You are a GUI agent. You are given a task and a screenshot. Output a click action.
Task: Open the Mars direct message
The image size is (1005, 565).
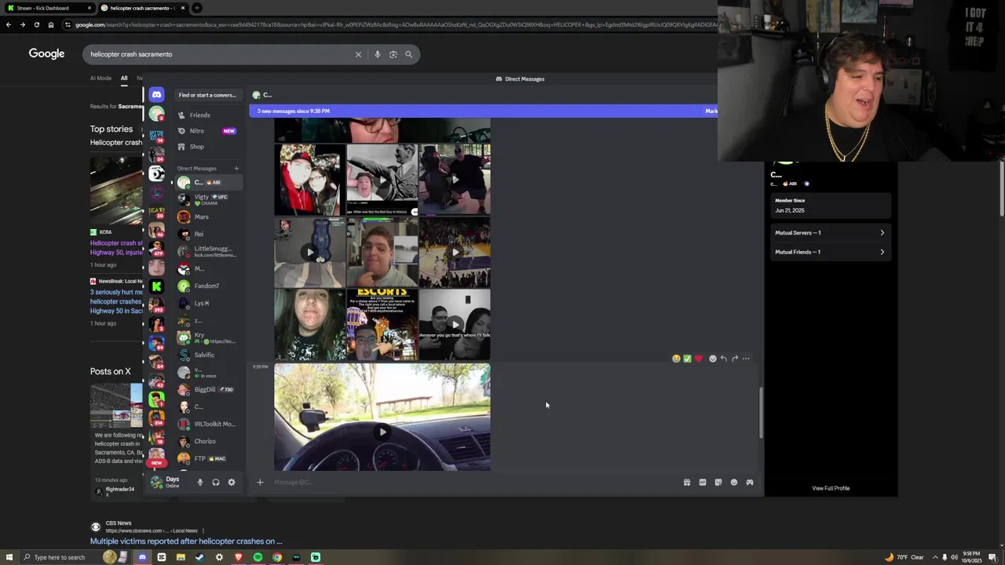coord(208,217)
